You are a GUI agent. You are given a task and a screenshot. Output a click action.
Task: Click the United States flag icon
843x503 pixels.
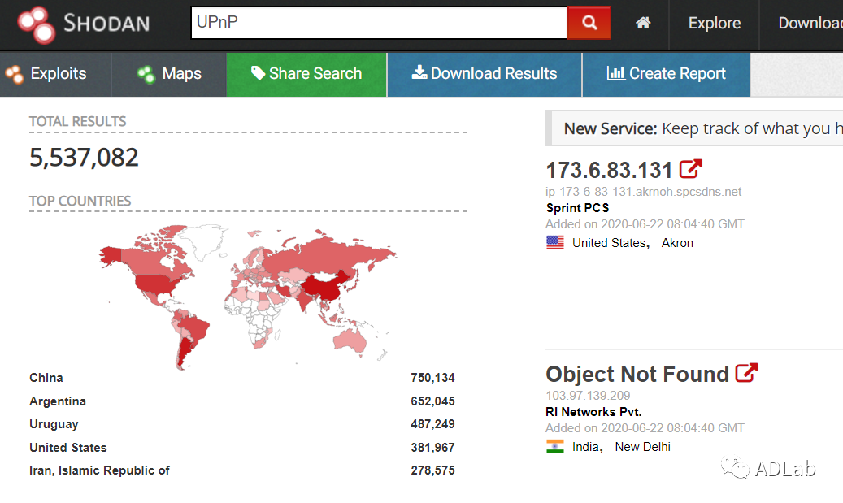(x=555, y=242)
